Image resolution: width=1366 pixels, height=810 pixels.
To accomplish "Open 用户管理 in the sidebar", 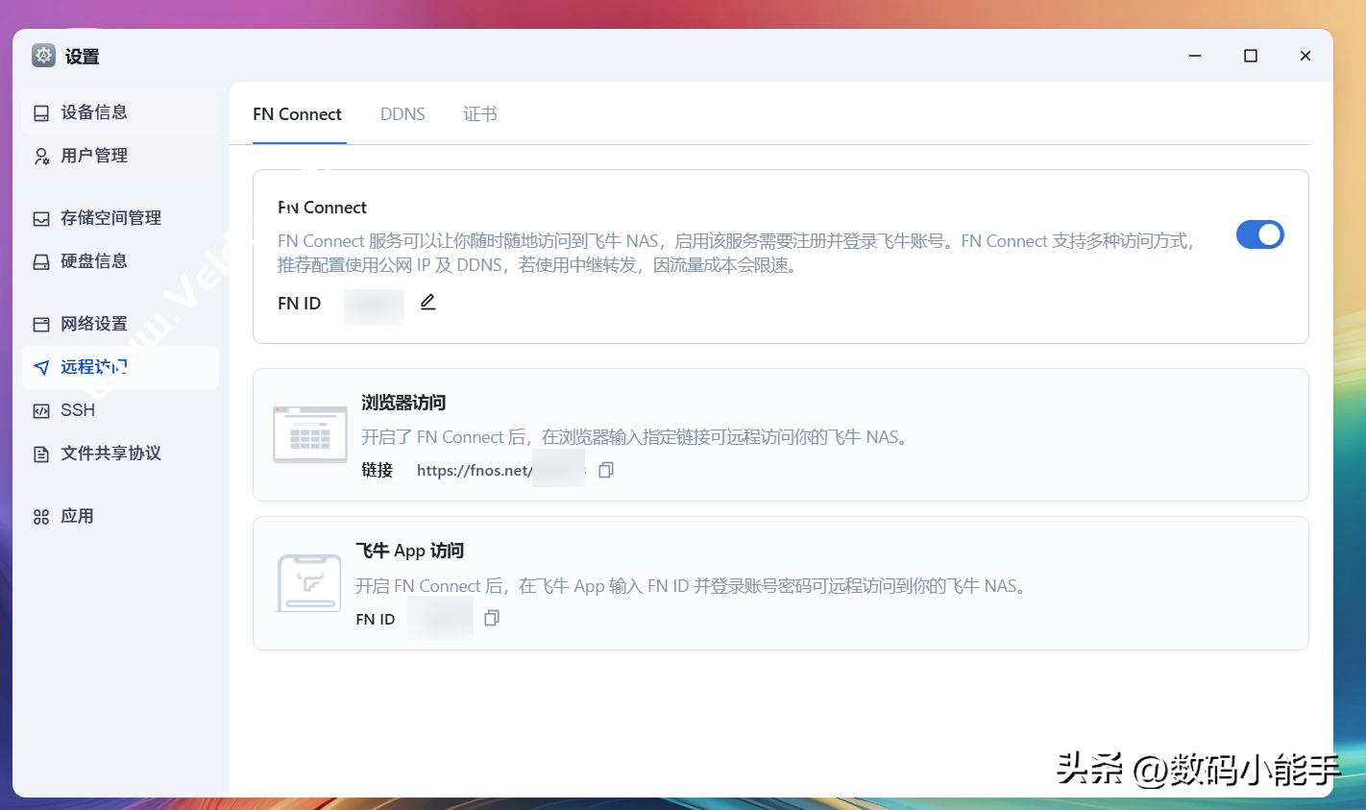I will [120, 156].
